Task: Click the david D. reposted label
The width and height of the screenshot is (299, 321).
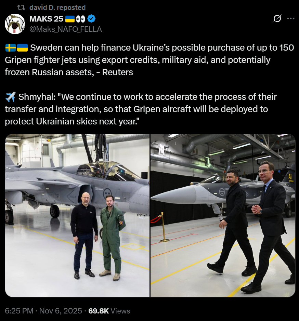Action: pyautogui.click(x=57, y=8)
